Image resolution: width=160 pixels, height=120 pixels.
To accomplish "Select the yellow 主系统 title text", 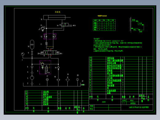I will 58,12.
